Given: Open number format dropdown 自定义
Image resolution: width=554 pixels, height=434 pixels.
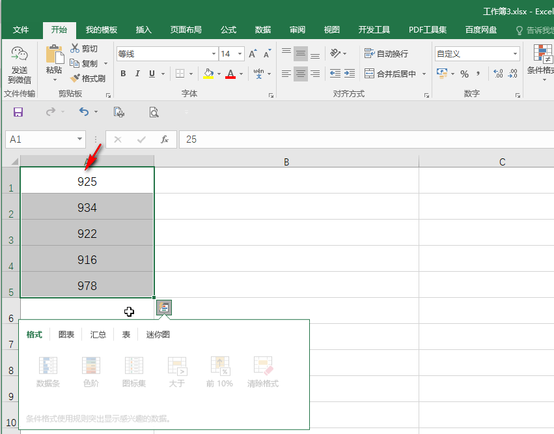Looking at the screenshot, I should pos(515,54).
